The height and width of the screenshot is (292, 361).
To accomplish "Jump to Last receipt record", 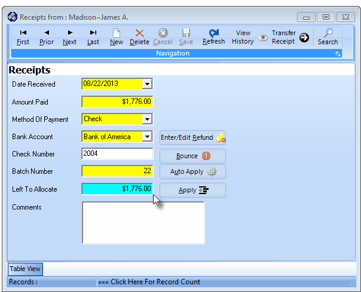I will (x=93, y=37).
